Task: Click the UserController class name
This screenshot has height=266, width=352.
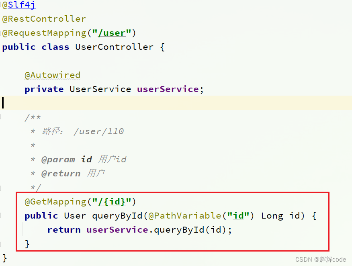Action: tap(114, 47)
